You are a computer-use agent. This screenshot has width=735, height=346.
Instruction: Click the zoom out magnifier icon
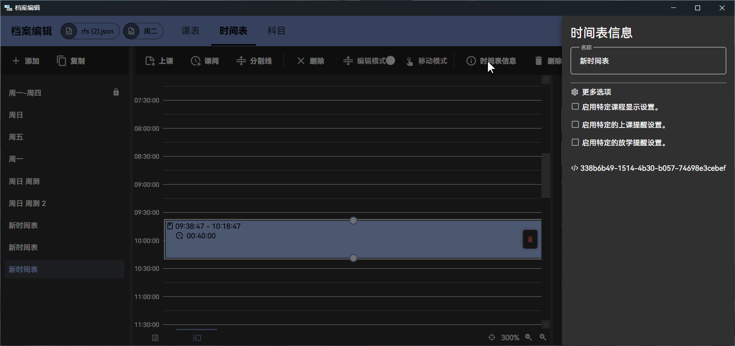click(x=528, y=337)
